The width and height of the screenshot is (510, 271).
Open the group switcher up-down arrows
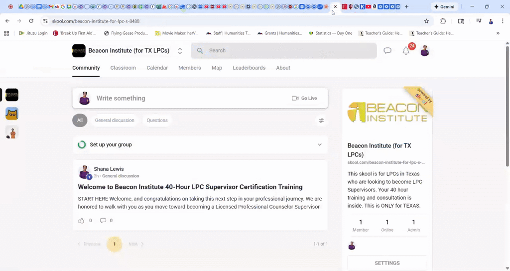click(180, 51)
